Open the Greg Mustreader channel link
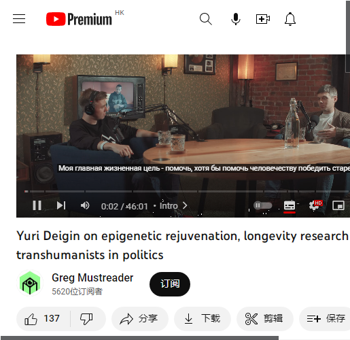The width and height of the screenshot is (350, 340). pos(92,277)
